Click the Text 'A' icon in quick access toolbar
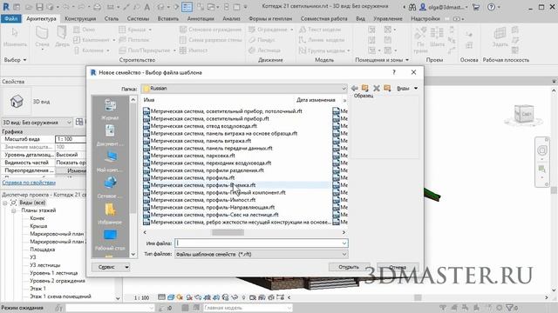This screenshot has width=558, height=313. [x=147, y=7]
